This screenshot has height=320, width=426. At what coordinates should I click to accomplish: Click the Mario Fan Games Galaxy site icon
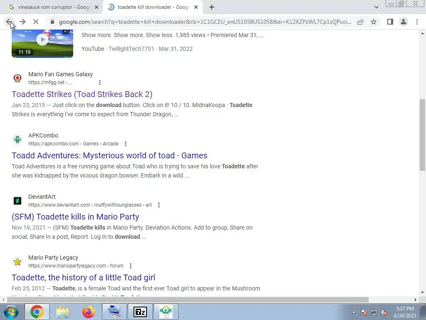point(17,78)
